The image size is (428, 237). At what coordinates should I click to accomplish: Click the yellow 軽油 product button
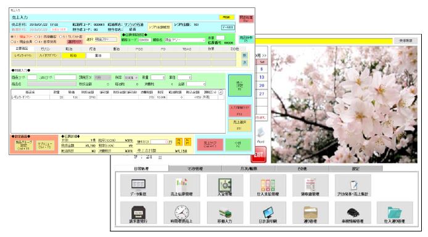click(x=73, y=55)
